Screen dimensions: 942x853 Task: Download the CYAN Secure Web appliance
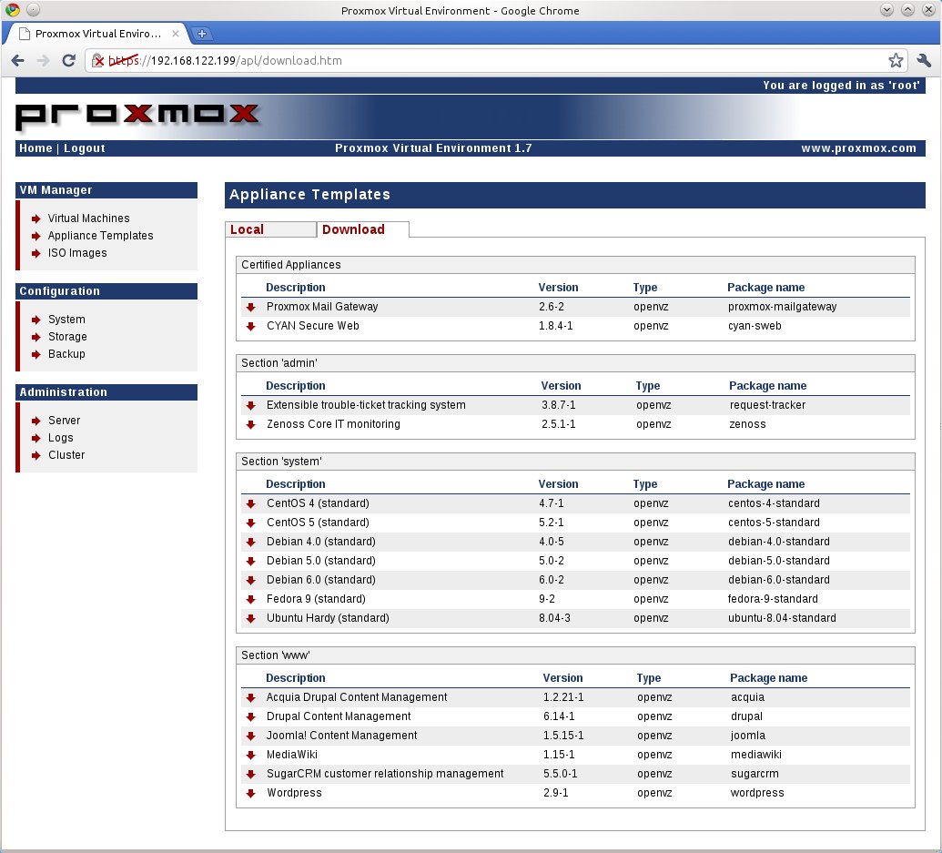pos(250,326)
